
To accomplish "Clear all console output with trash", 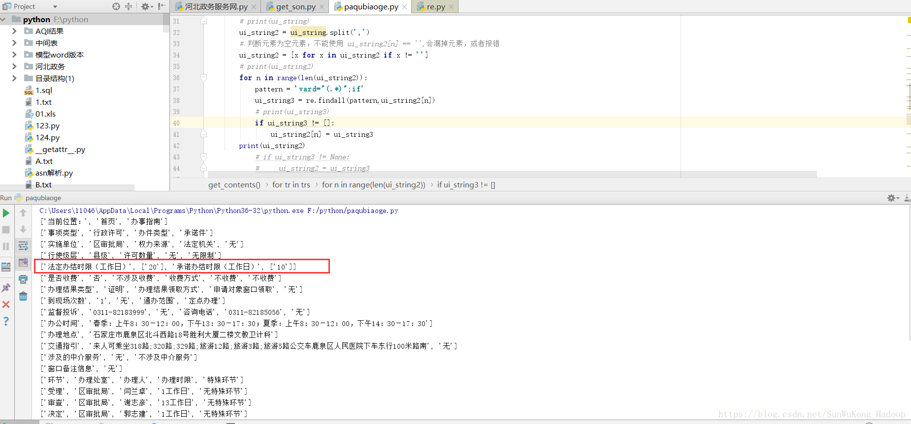I will tap(23, 296).
